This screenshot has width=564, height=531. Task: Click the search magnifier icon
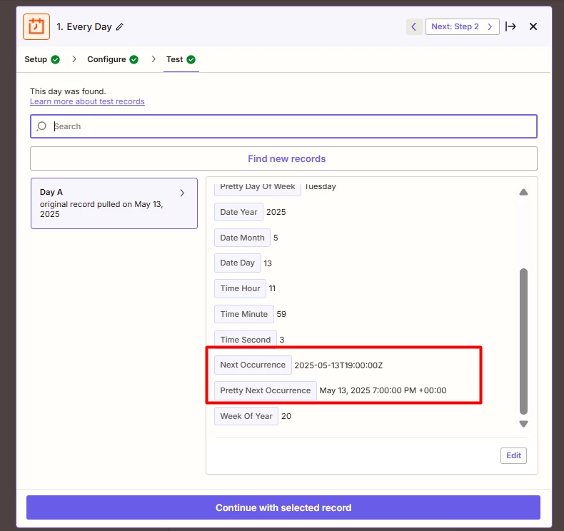(41, 126)
